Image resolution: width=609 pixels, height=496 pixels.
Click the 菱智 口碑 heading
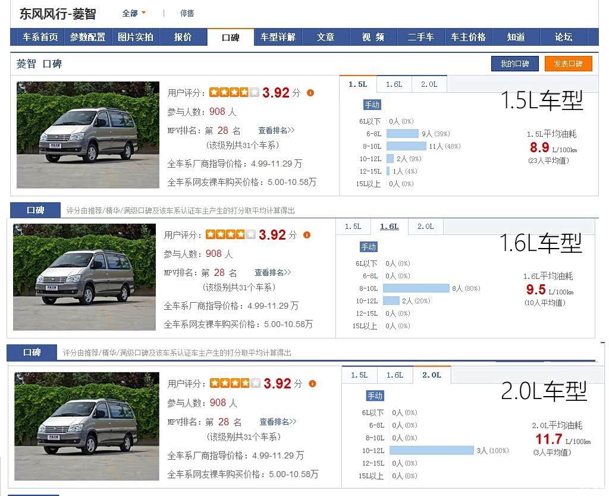coord(39,64)
